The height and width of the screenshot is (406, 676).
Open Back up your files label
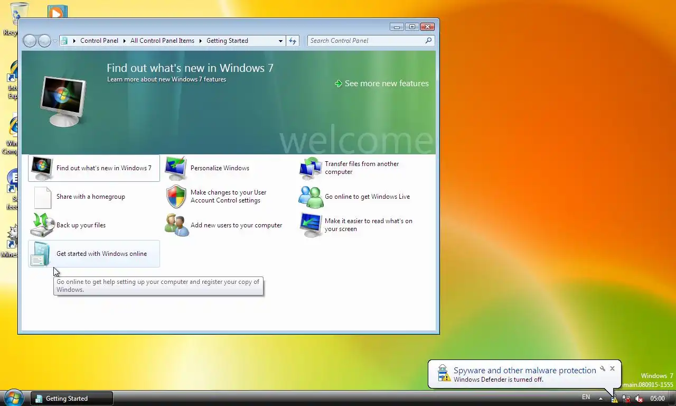(x=81, y=225)
